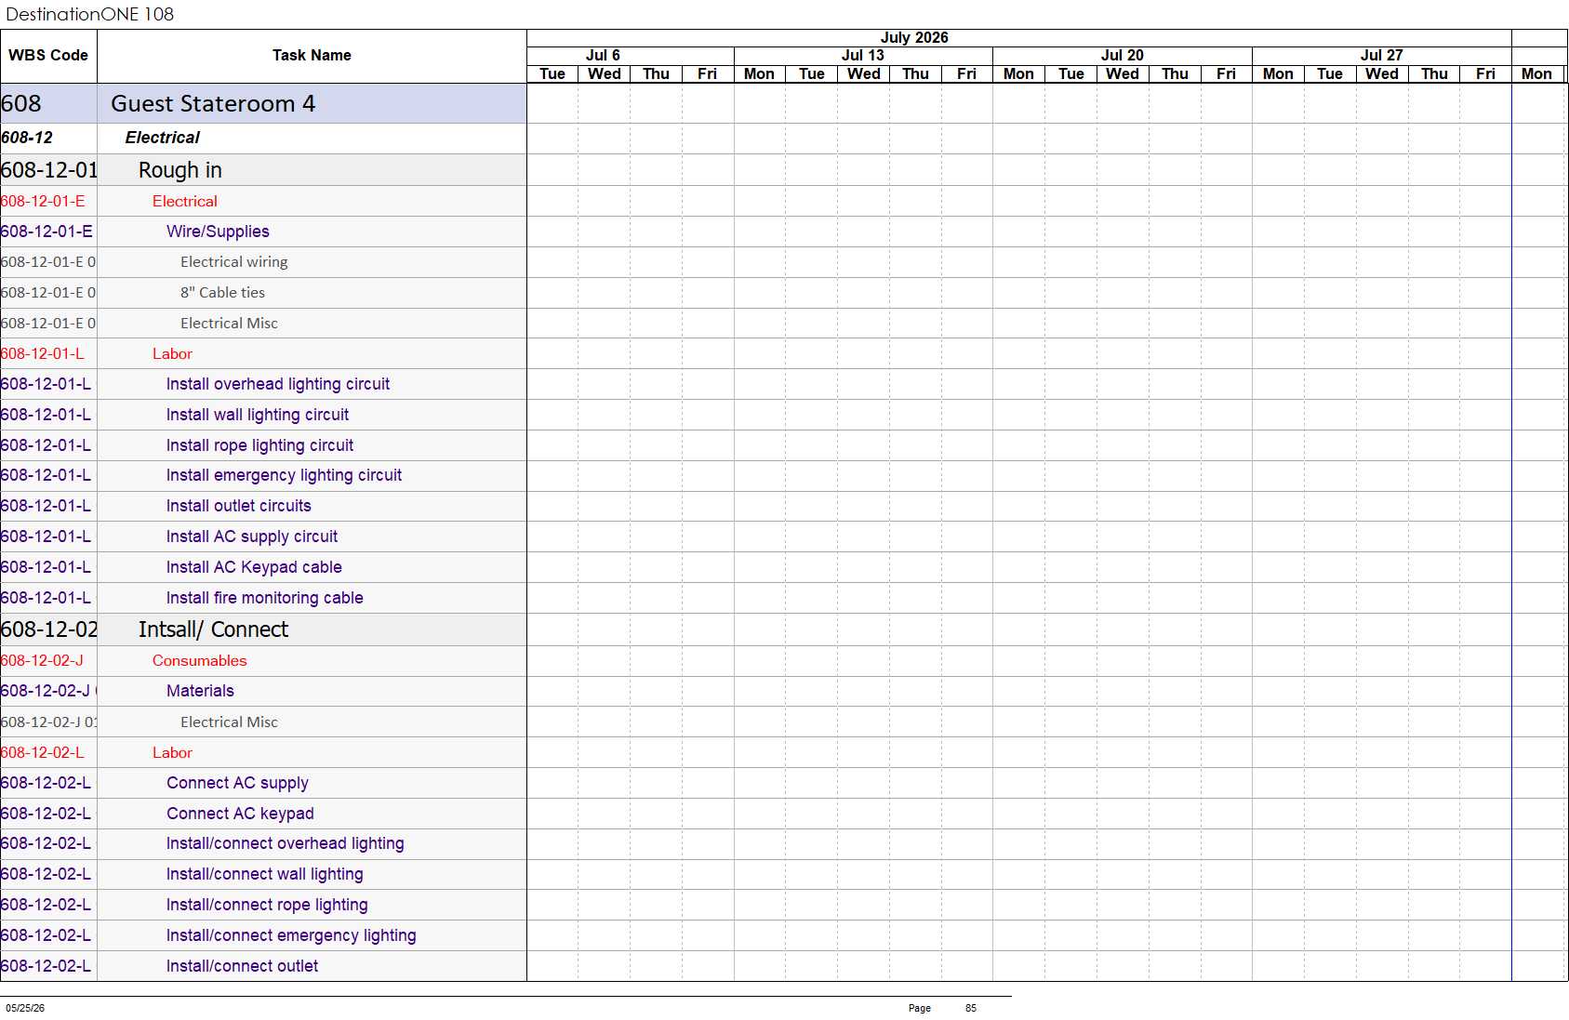Select the Intsall/ Connect task row
Screen dimensions: 1569x1020
tap(263, 629)
